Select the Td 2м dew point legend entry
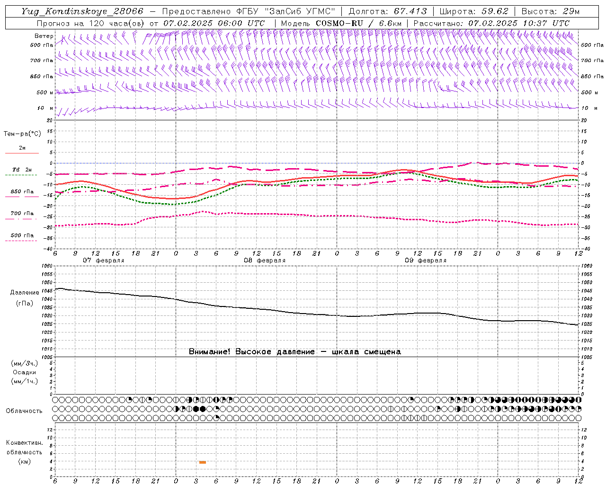606x485 pixels. [x=22, y=170]
